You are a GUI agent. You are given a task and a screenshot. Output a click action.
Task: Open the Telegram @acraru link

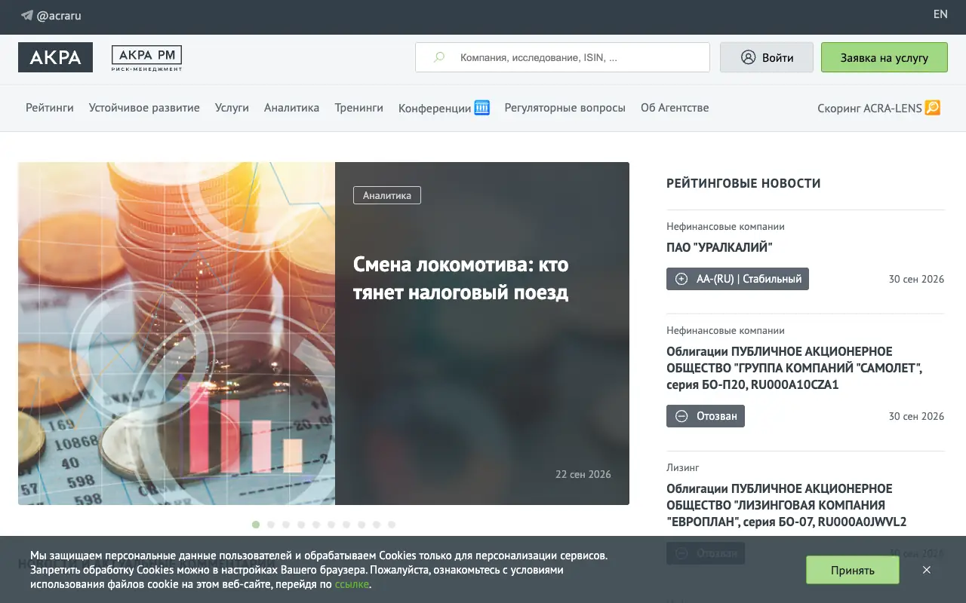[x=51, y=15]
